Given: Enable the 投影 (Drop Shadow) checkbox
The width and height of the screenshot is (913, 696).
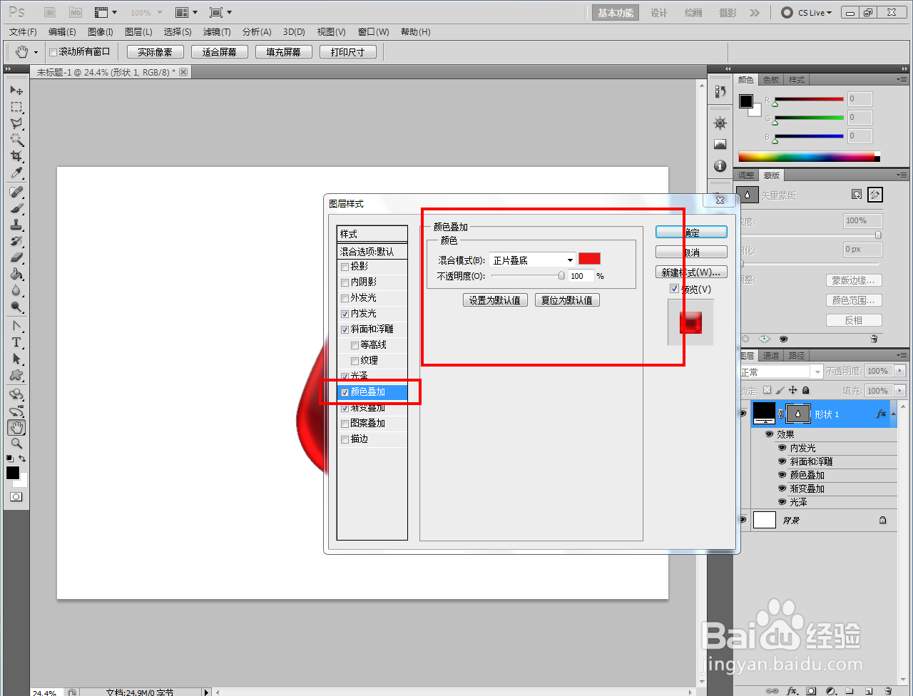Looking at the screenshot, I should [345, 267].
